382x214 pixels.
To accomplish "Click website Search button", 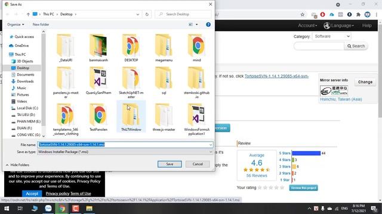I will 356,46.
